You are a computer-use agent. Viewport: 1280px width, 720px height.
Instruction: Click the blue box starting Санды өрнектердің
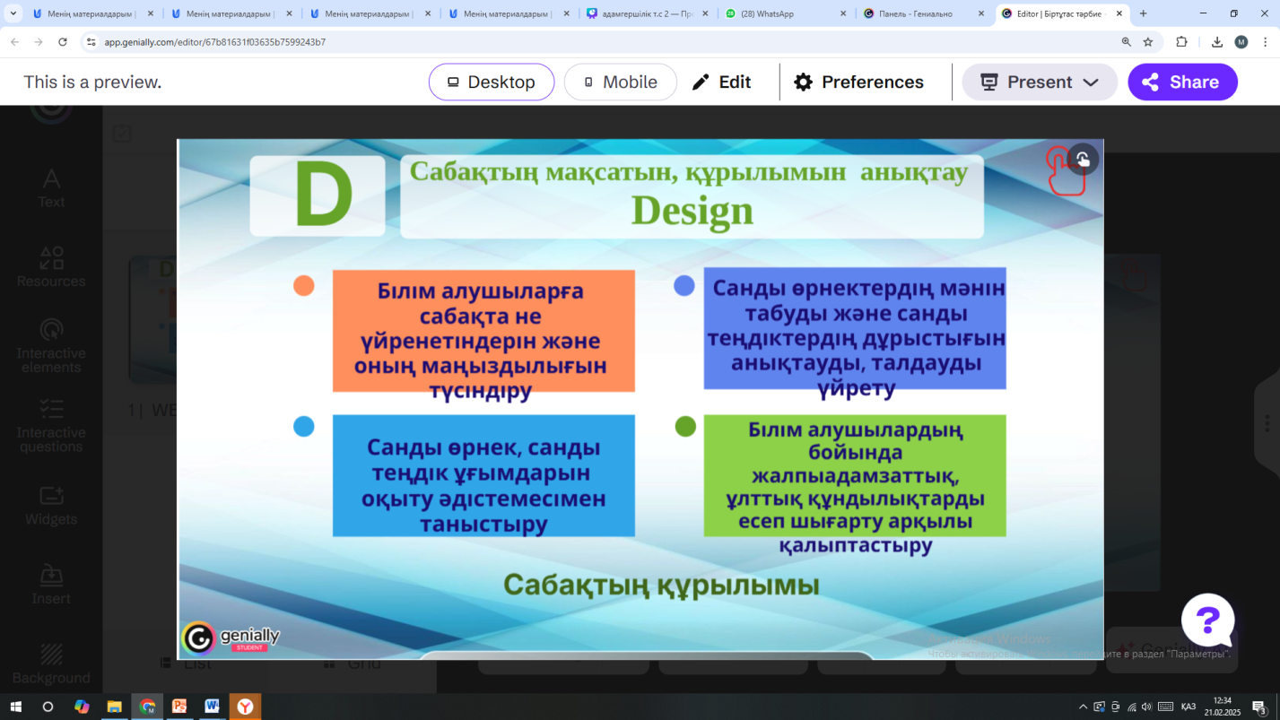[855, 328]
